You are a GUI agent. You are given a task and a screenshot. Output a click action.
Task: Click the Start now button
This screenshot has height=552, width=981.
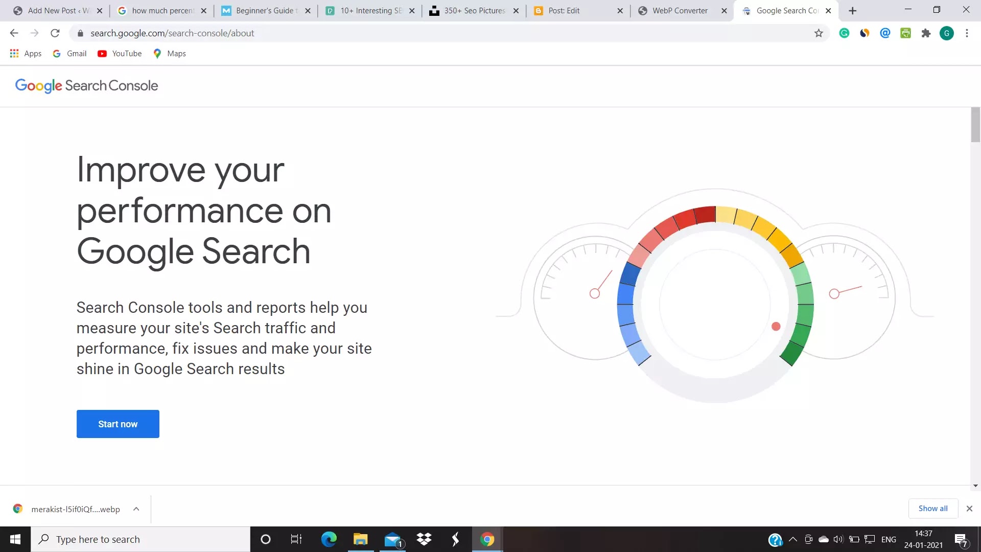[x=118, y=424]
